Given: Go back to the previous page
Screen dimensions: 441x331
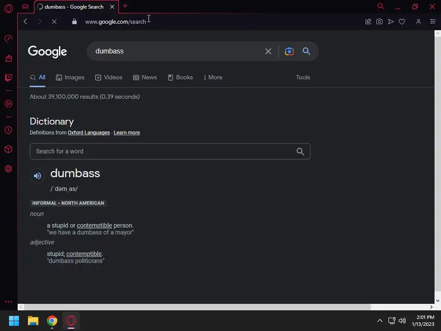Looking at the screenshot, I should coord(25,22).
